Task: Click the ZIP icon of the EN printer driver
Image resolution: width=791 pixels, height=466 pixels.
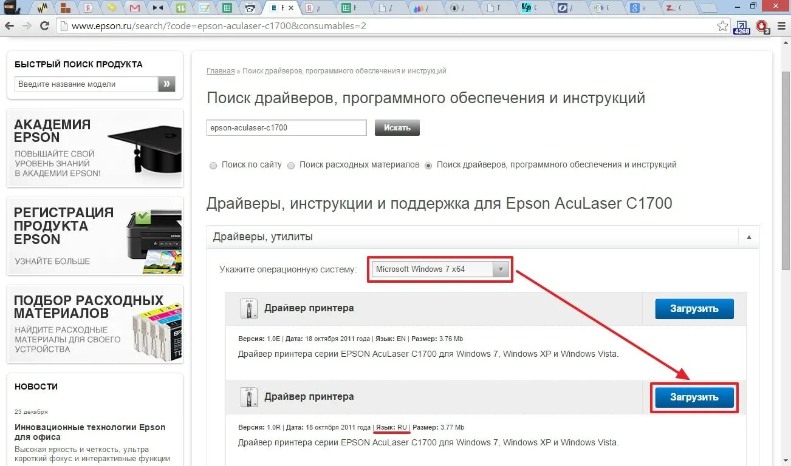Action: click(x=248, y=308)
